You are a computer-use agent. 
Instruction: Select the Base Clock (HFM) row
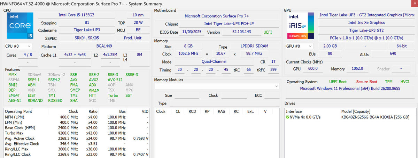point(77,127)
